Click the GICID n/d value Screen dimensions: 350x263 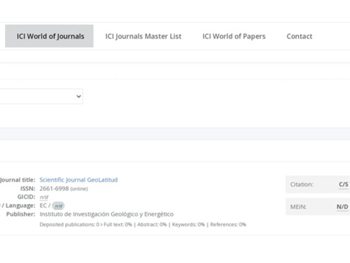click(x=44, y=197)
